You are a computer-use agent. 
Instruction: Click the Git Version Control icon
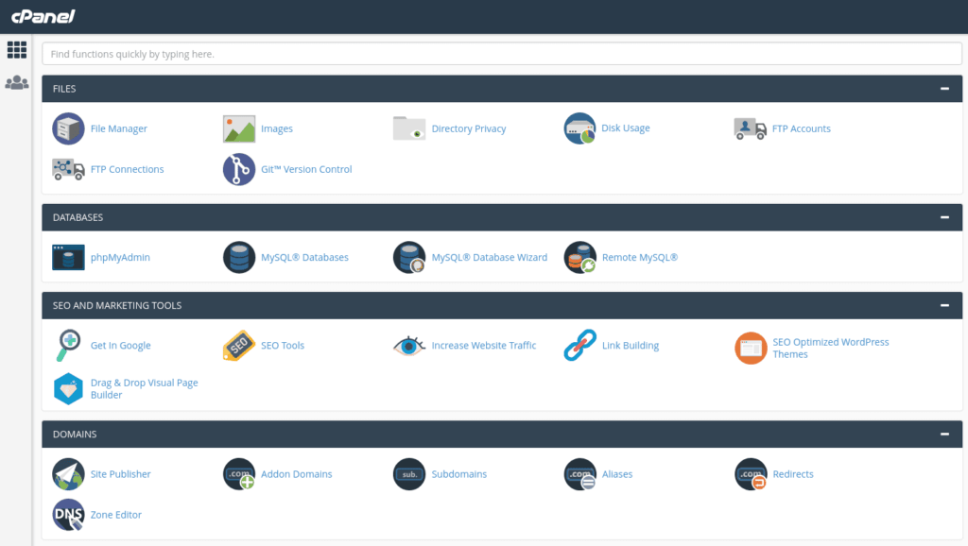pyautogui.click(x=239, y=169)
